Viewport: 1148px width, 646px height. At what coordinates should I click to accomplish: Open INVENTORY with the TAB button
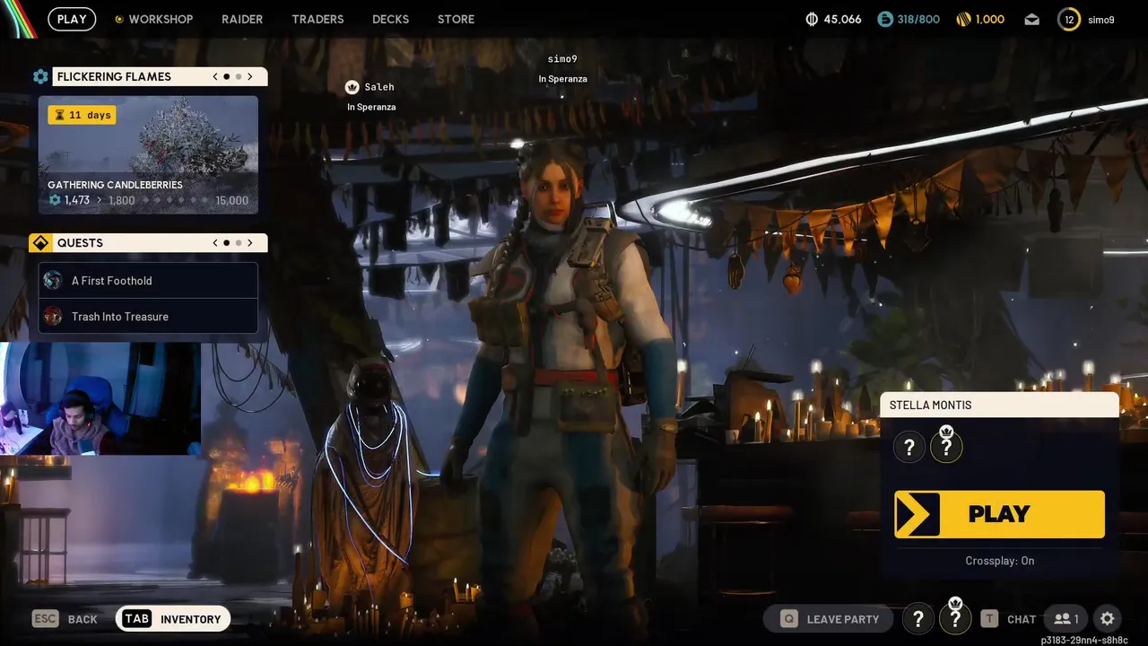[173, 619]
